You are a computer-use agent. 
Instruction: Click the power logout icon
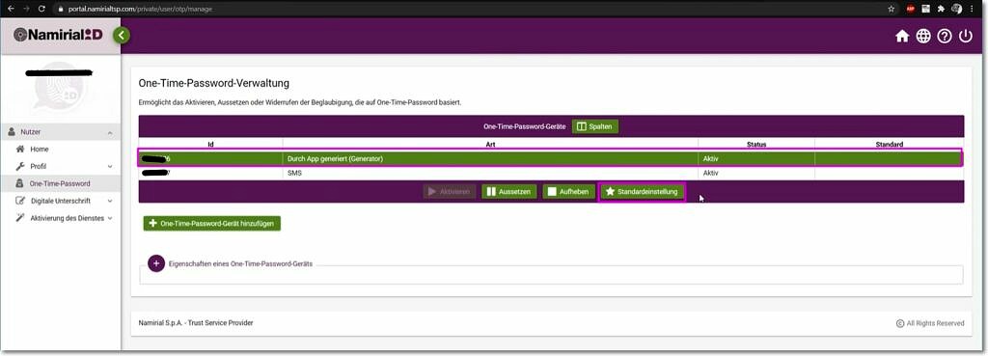(x=965, y=37)
